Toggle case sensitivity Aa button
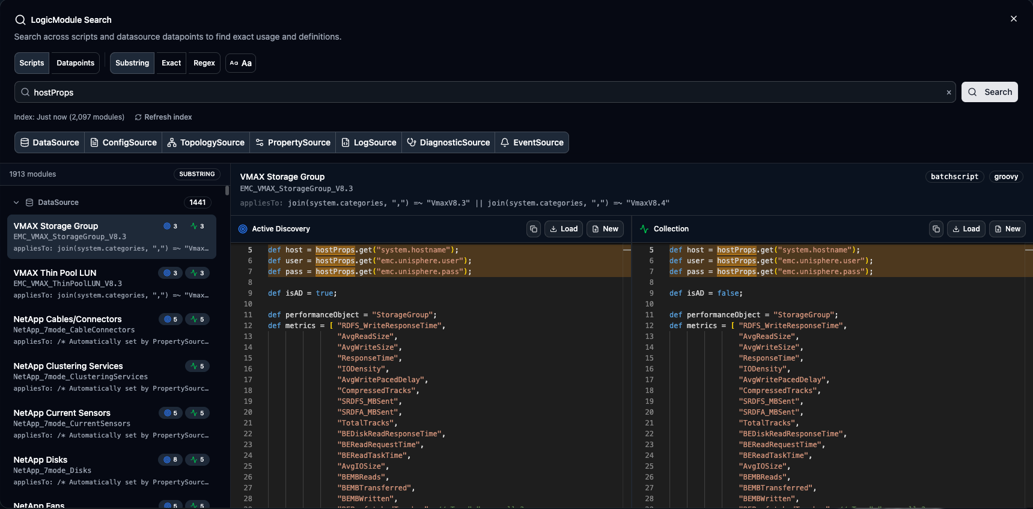The height and width of the screenshot is (509, 1033). (241, 63)
